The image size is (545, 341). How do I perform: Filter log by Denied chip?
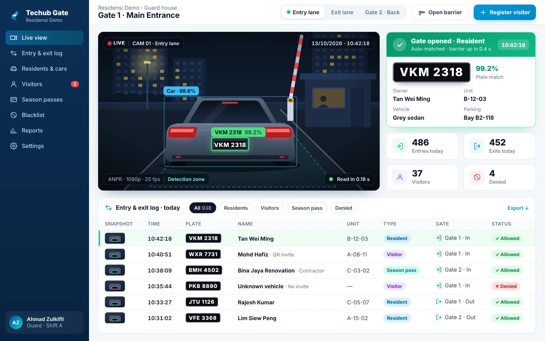pos(344,208)
